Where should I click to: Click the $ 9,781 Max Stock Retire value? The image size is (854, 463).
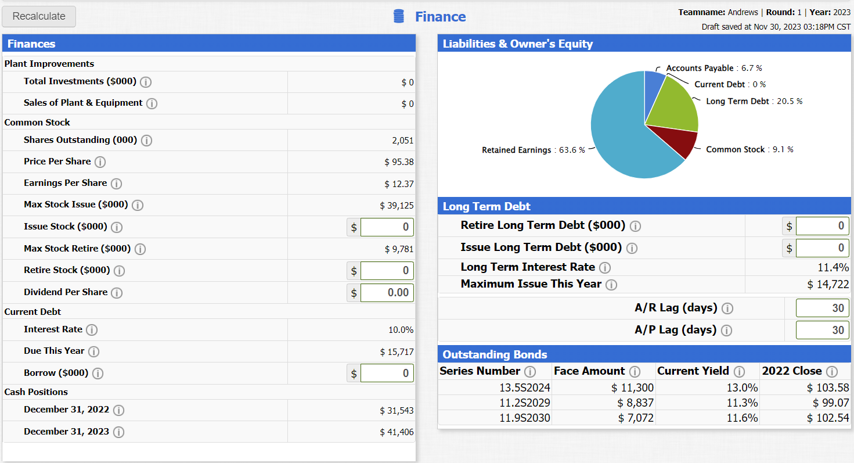click(399, 249)
